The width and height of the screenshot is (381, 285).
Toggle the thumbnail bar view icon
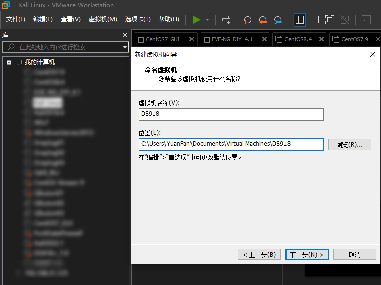[315, 20]
